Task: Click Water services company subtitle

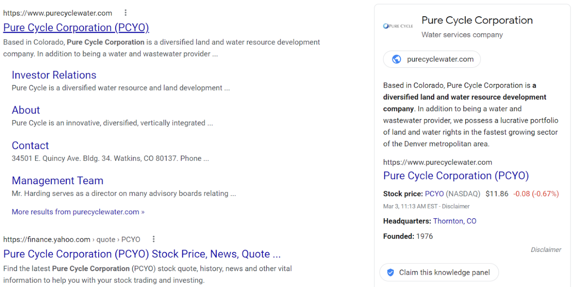Action: pos(462,35)
